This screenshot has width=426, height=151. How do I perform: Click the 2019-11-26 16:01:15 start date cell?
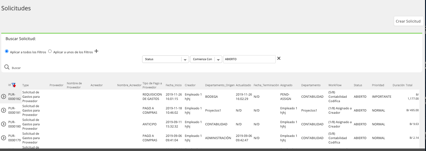tap(174, 96)
